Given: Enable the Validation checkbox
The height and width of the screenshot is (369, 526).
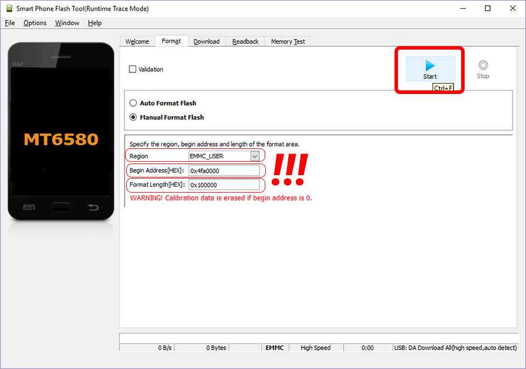Looking at the screenshot, I should (133, 69).
